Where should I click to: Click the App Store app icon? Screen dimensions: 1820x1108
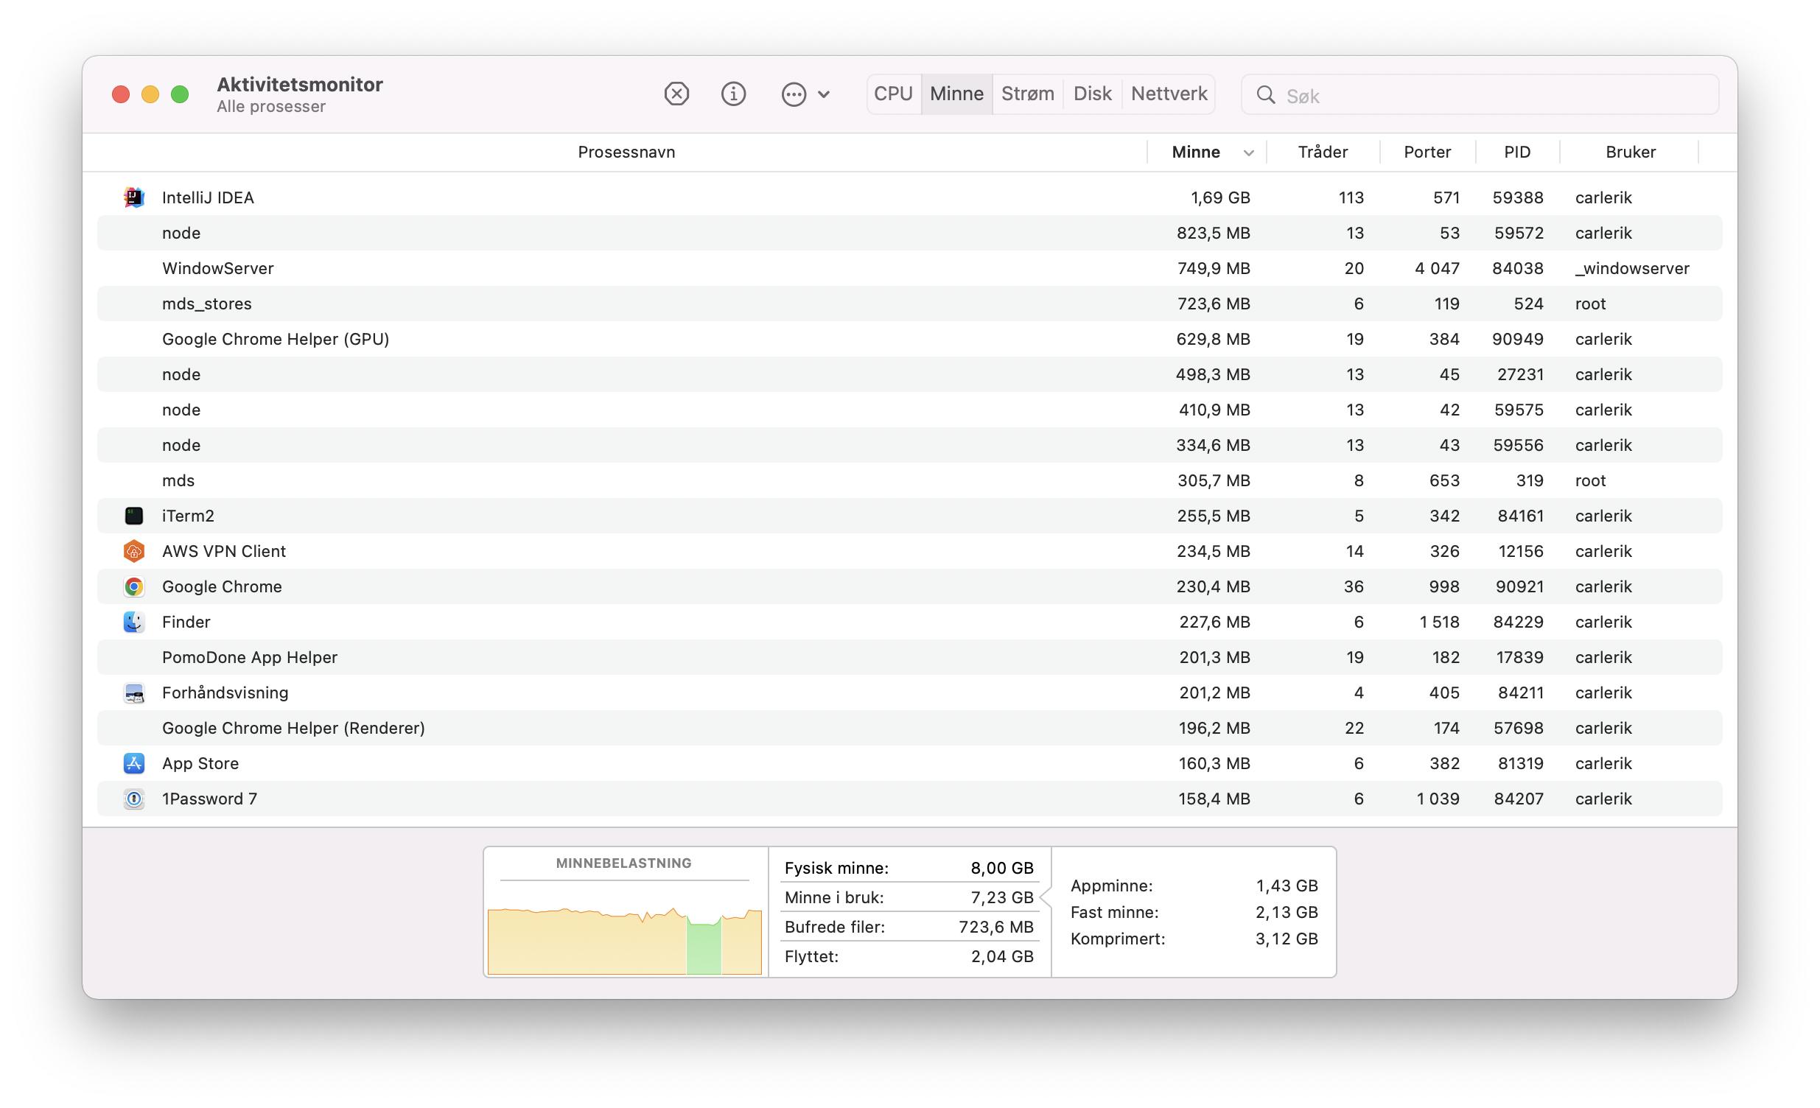click(x=133, y=763)
